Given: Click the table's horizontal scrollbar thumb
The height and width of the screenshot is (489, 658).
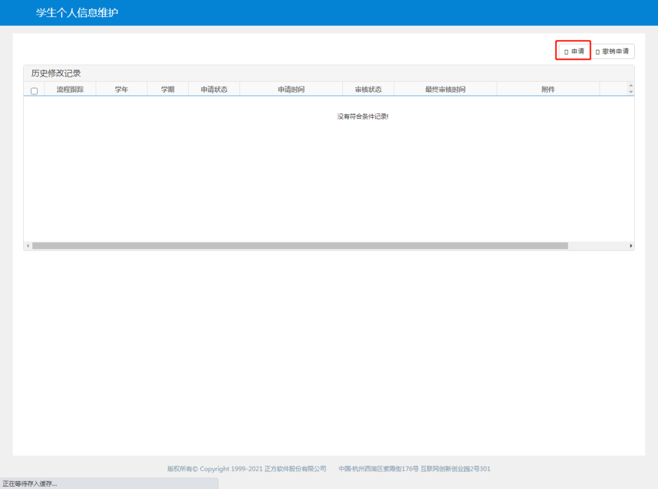Looking at the screenshot, I should (300, 246).
